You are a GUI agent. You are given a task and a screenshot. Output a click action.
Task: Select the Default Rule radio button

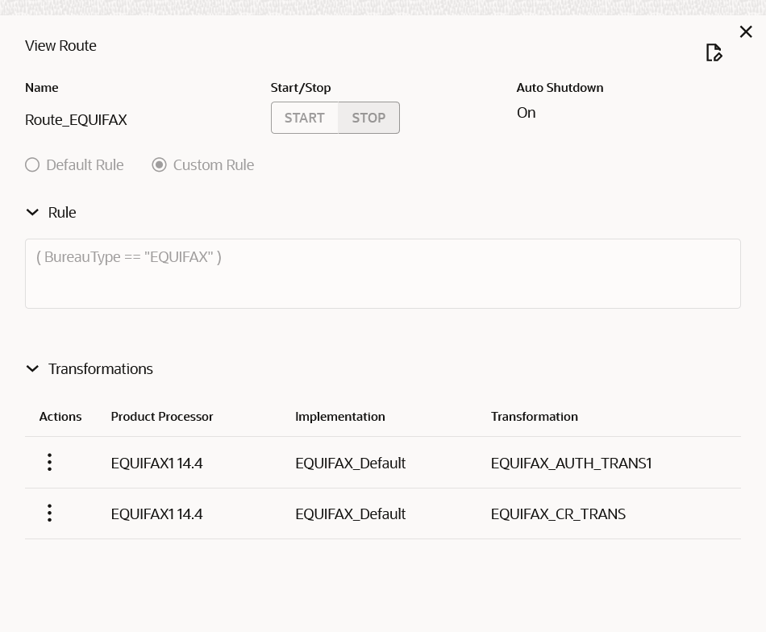tap(32, 165)
